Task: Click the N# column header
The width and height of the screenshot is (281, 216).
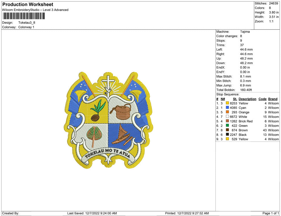Action: click(x=223, y=99)
